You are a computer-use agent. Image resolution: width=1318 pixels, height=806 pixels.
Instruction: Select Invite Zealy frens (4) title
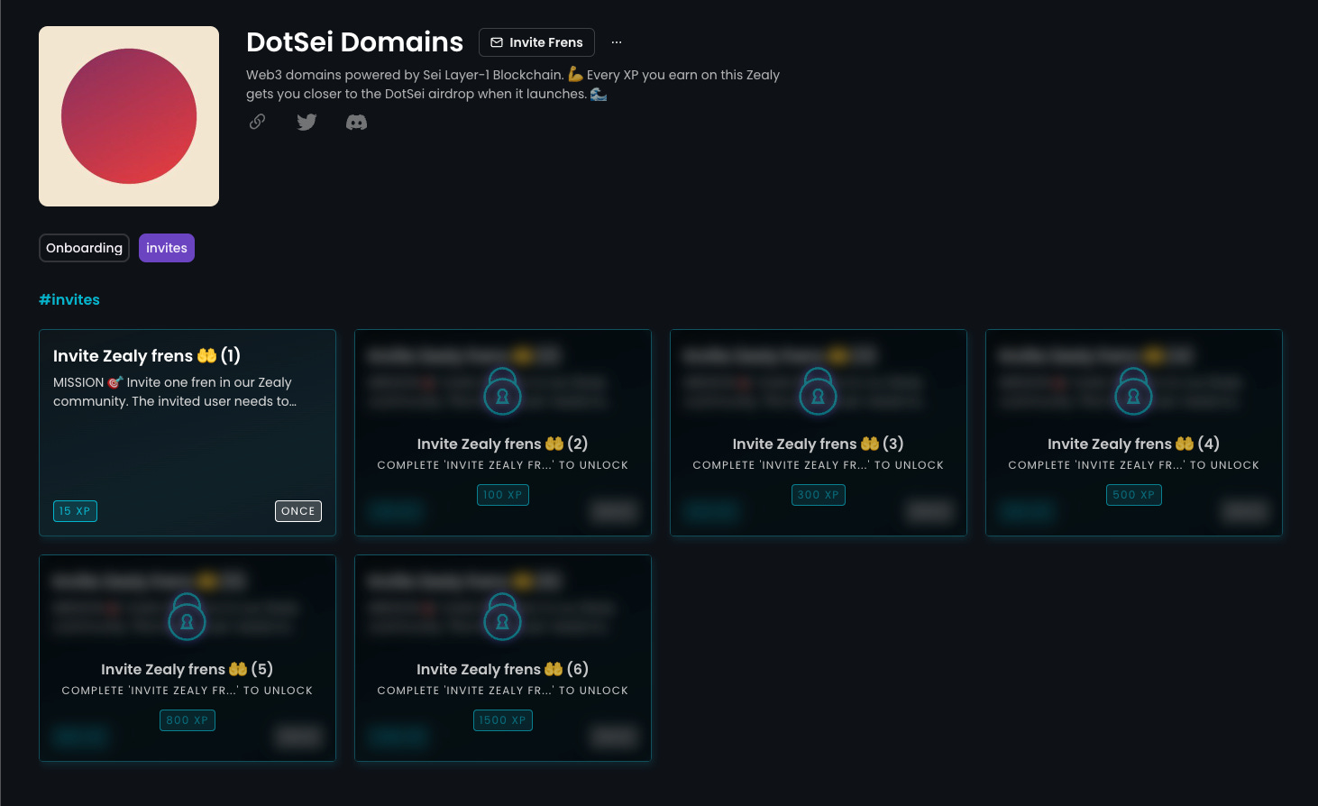[1134, 444]
